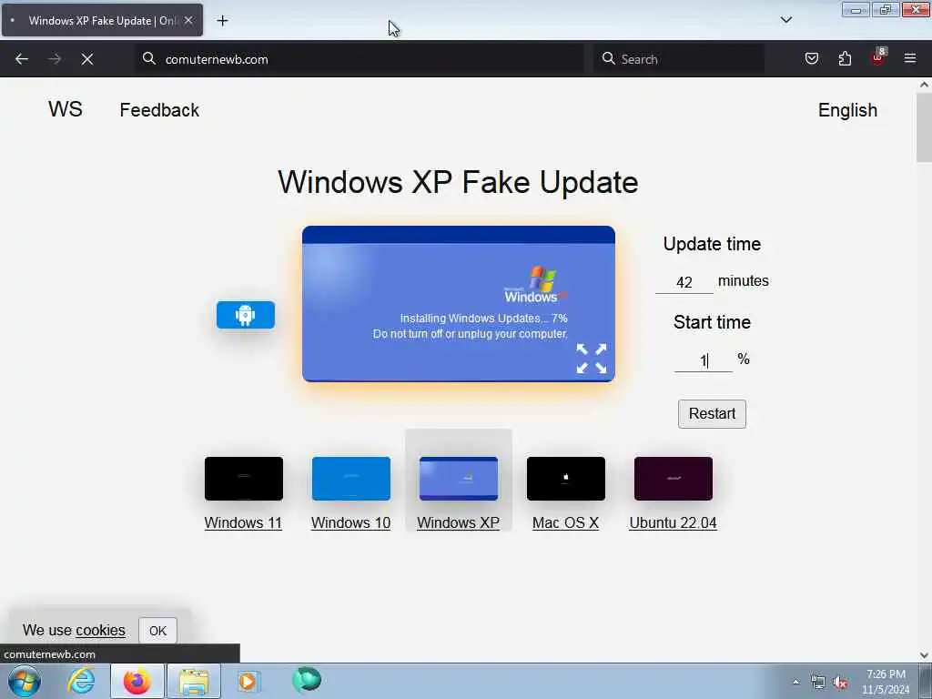Stop page loading with the X button
Viewport: 932px width, 699px height.
click(87, 59)
